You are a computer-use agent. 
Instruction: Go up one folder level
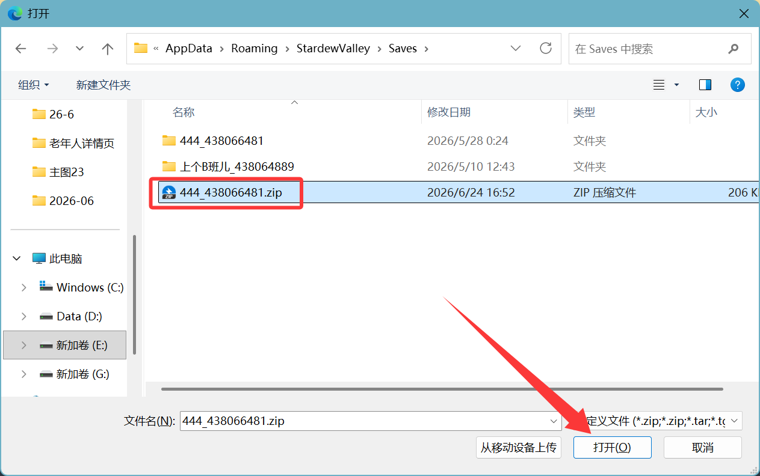[x=108, y=49]
